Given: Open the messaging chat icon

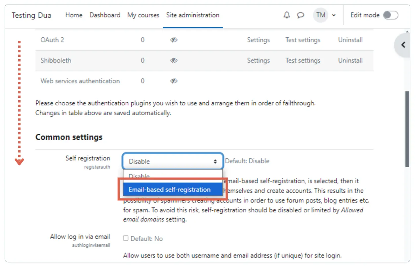Looking at the screenshot, I should tap(300, 15).
